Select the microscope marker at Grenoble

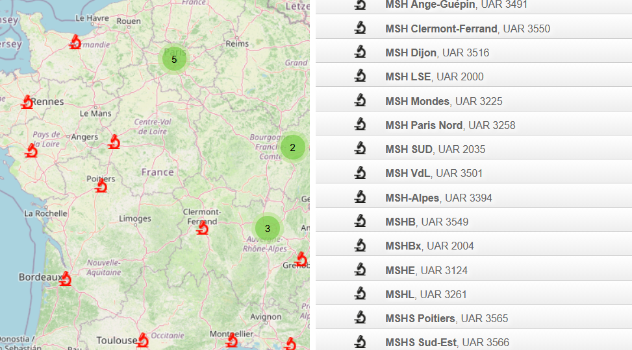click(301, 259)
